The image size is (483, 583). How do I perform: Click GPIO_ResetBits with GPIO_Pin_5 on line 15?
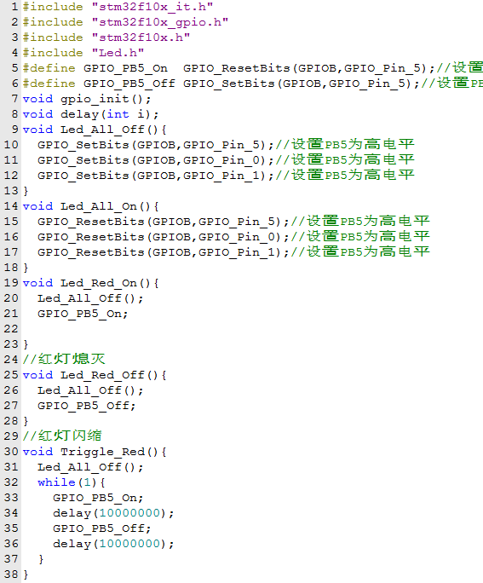click(164, 222)
